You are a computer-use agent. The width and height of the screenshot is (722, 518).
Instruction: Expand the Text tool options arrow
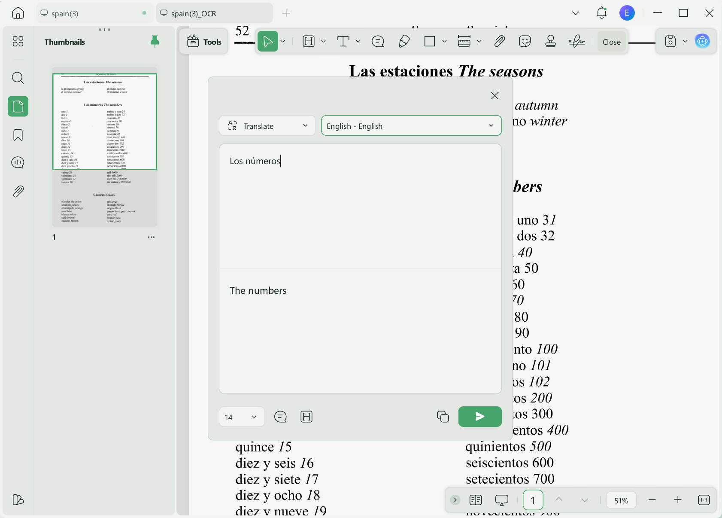(x=358, y=42)
